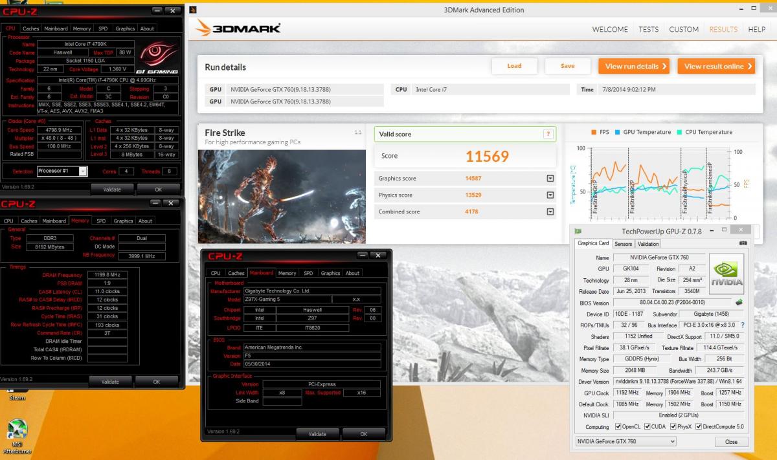Click the NVIDIA SLI Enabled (2 GPUs) field
Screen dimensions: 777x460
point(678,415)
